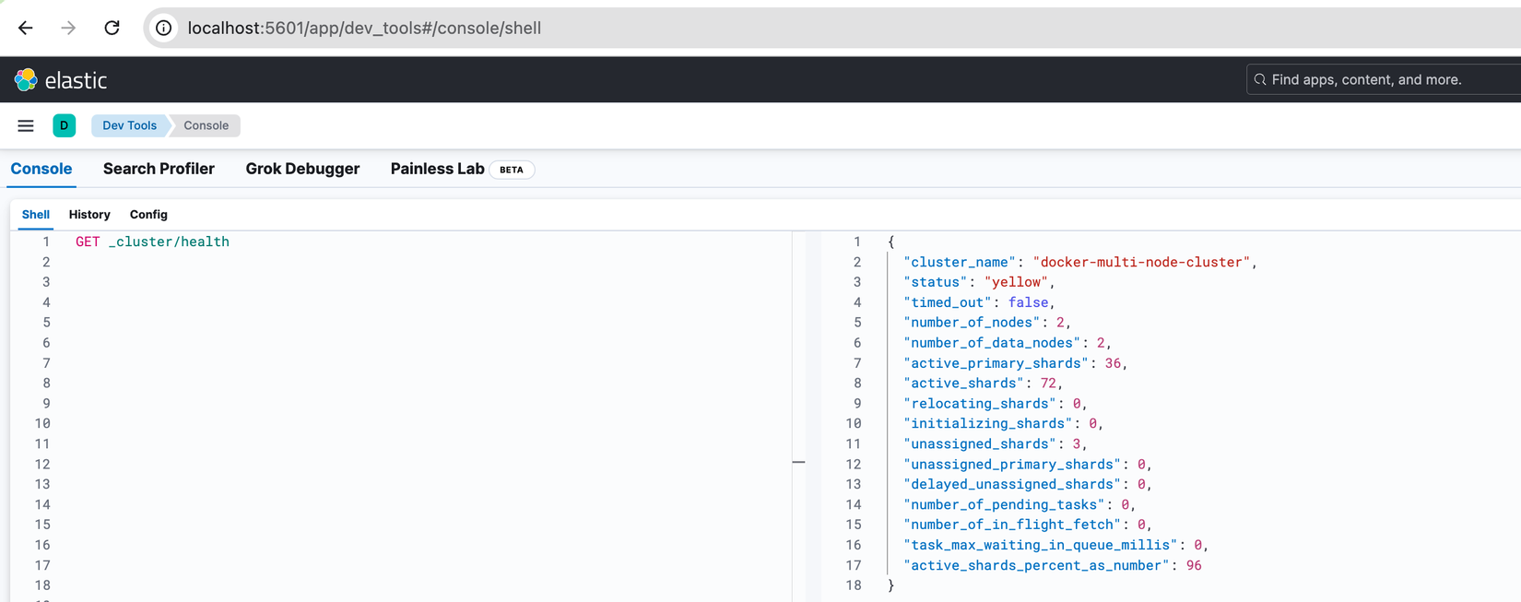This screenshot has height=602, width=1521.
Task: Select the Shell sub-tab
Action: [36, 215]
